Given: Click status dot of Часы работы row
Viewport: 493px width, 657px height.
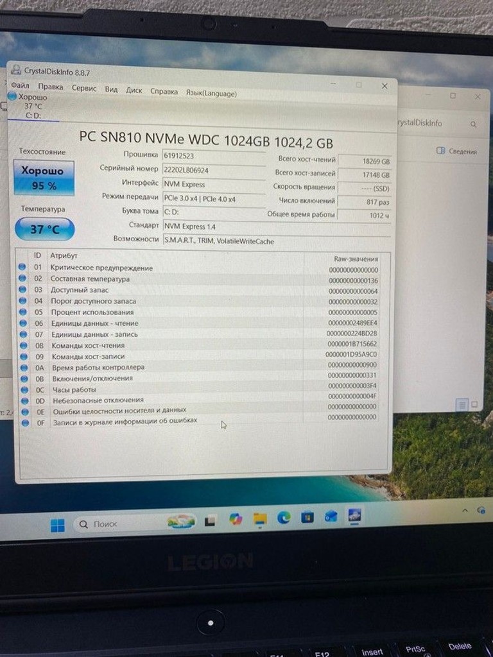Looking at the screenshot, I should click(24, 389).
